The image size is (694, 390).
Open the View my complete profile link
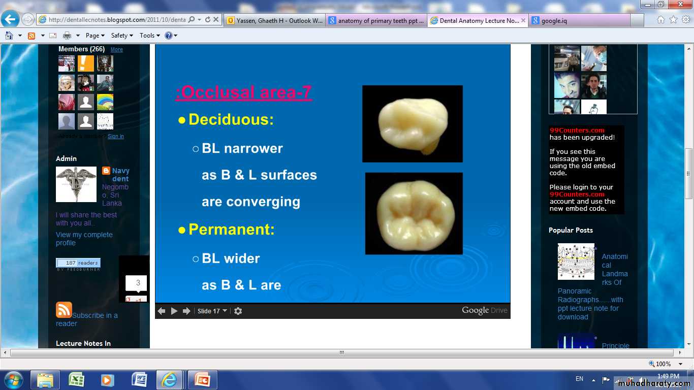84,239
